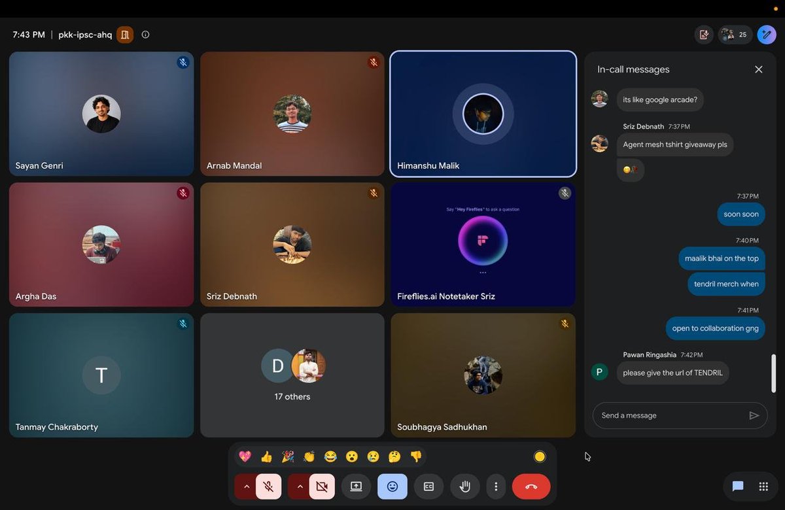
Task: Open the activities grid icon
Action: (763, 486)
